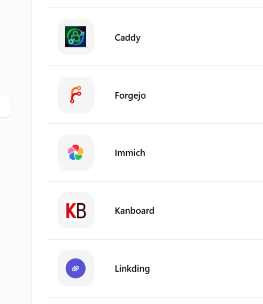Click blank space right of Kanboard name
The image size is (263, 304).
coord(208,210)
